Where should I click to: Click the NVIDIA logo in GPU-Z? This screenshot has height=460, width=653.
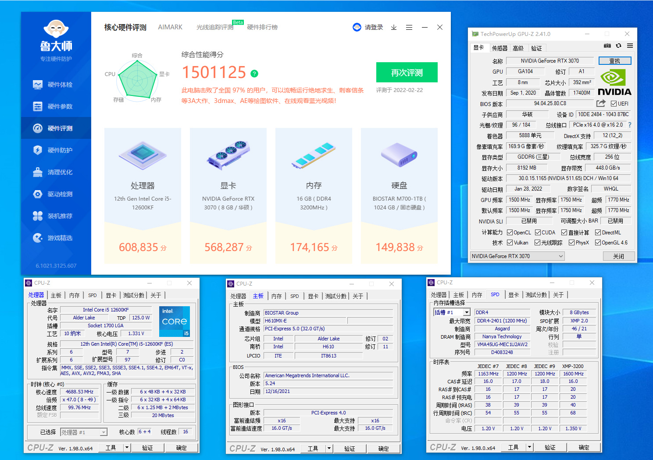(x=614, y=82)
